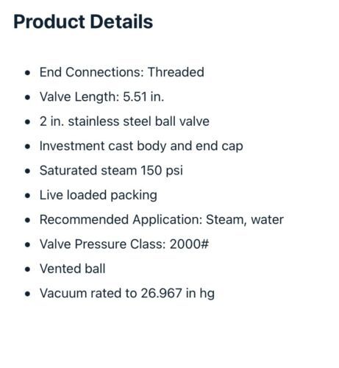
Task: Click the word Details in the heading
Action: click(121, 21)
